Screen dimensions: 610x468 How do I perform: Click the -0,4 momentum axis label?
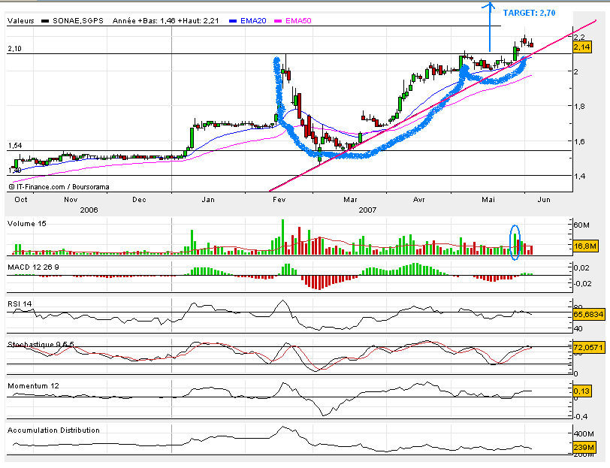pyautogui.click(x=581, y=417)
